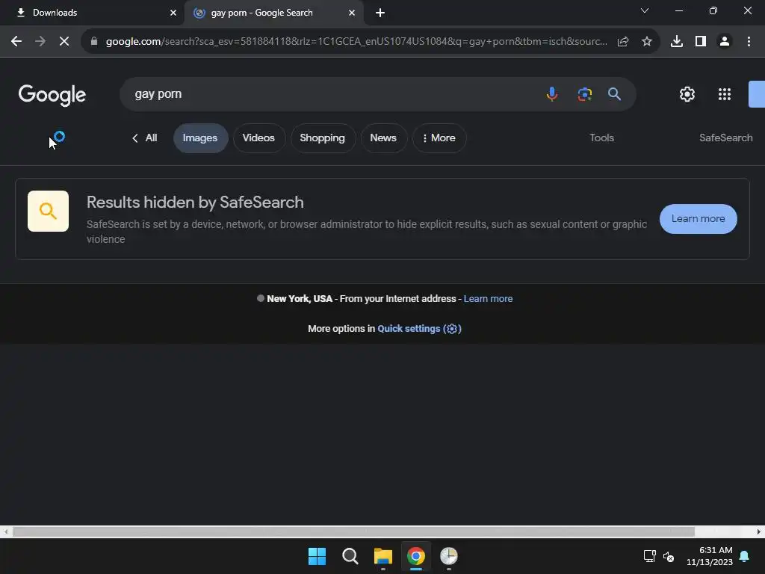Stop page loading with X button
The image size is (765, 574).
pyautogui.click(x=64, y=42)
